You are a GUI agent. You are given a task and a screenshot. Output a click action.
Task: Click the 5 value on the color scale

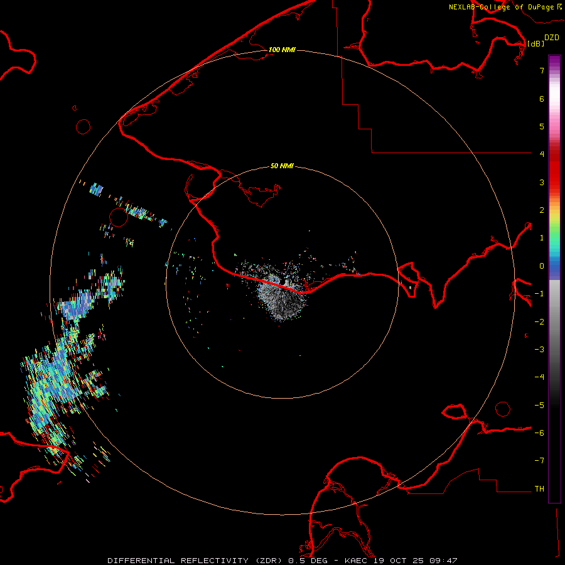(542, 126)
